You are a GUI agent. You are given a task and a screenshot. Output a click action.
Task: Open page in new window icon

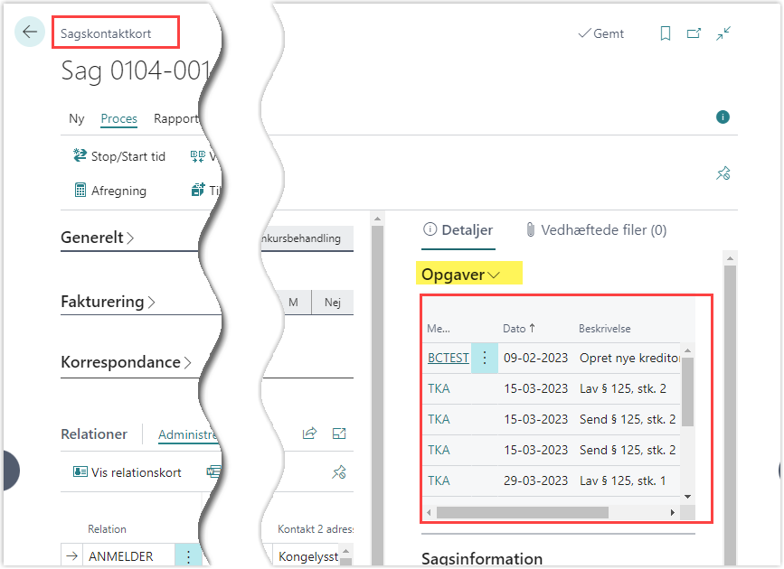[x=694, y=33]
